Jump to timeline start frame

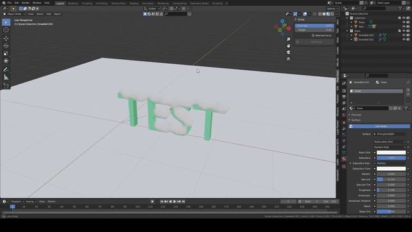click(x=162, y=202)
